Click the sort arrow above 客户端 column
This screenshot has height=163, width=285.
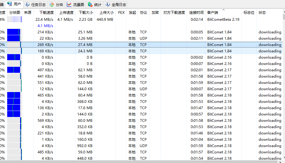click(x=223, y=10)
